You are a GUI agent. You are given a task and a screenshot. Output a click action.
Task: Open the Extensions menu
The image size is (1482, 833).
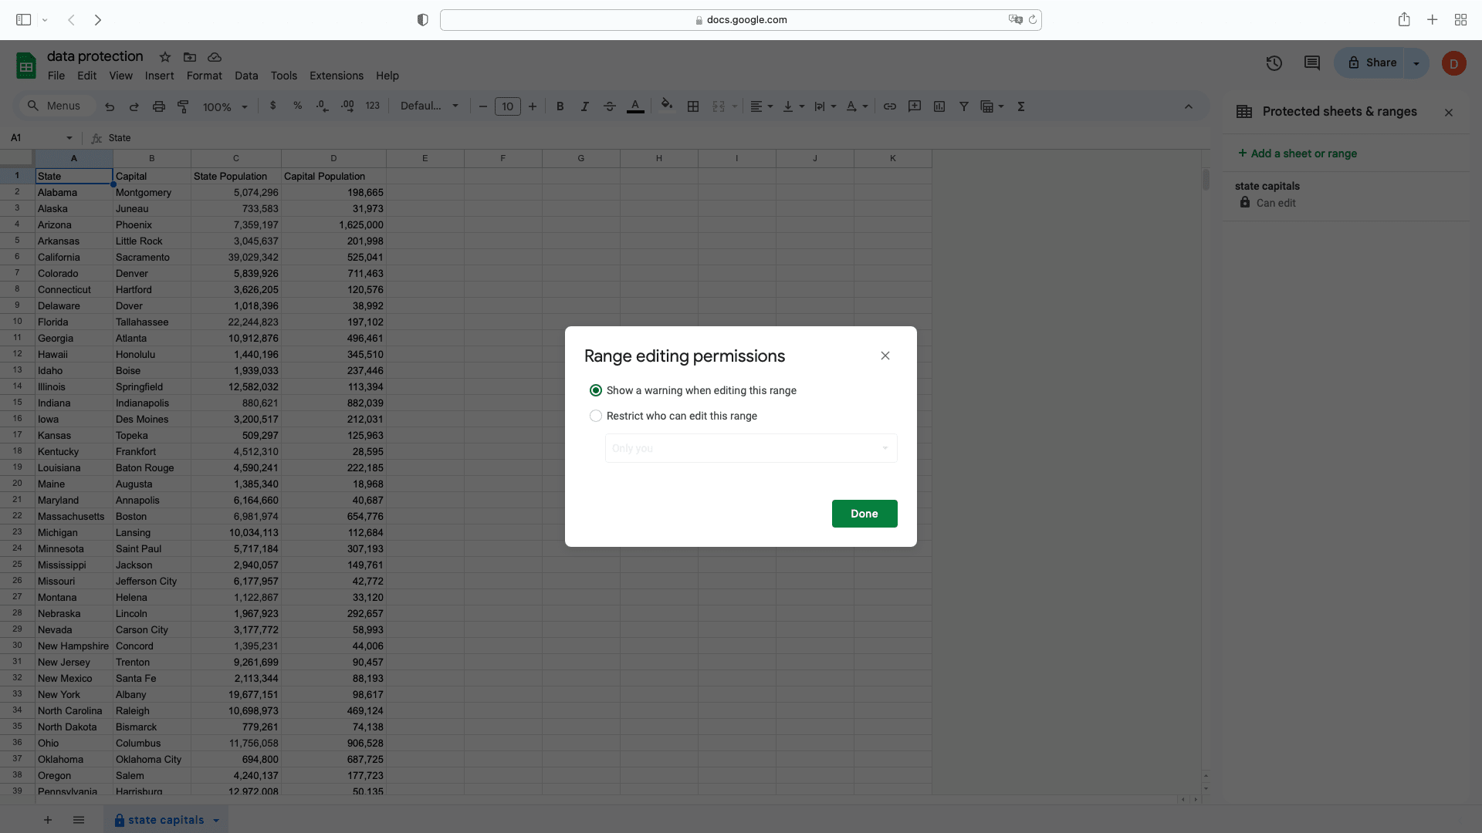pyautogui.click(x=336, y=76)
